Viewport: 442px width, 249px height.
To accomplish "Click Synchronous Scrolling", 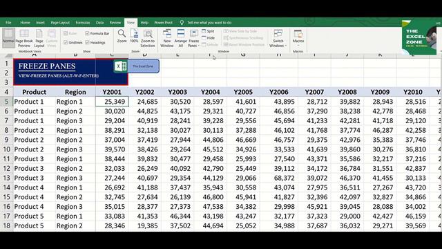I will (244, 38).
